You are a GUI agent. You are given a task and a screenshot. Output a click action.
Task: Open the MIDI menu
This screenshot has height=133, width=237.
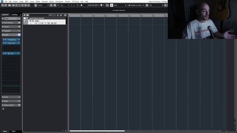coord(27,1)
